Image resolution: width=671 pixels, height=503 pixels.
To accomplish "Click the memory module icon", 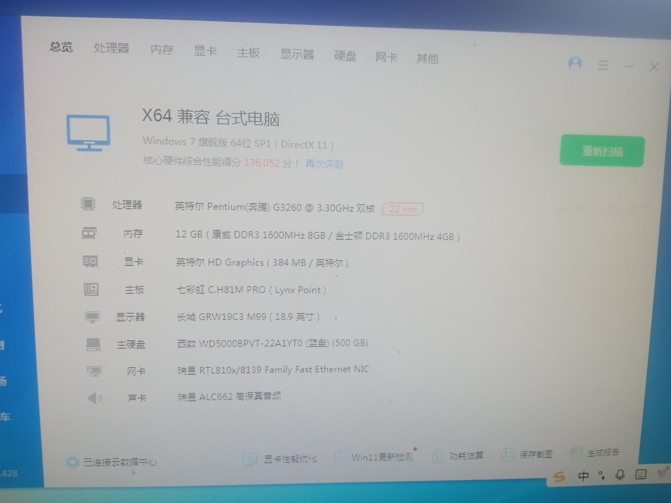I will pos(89,233).
